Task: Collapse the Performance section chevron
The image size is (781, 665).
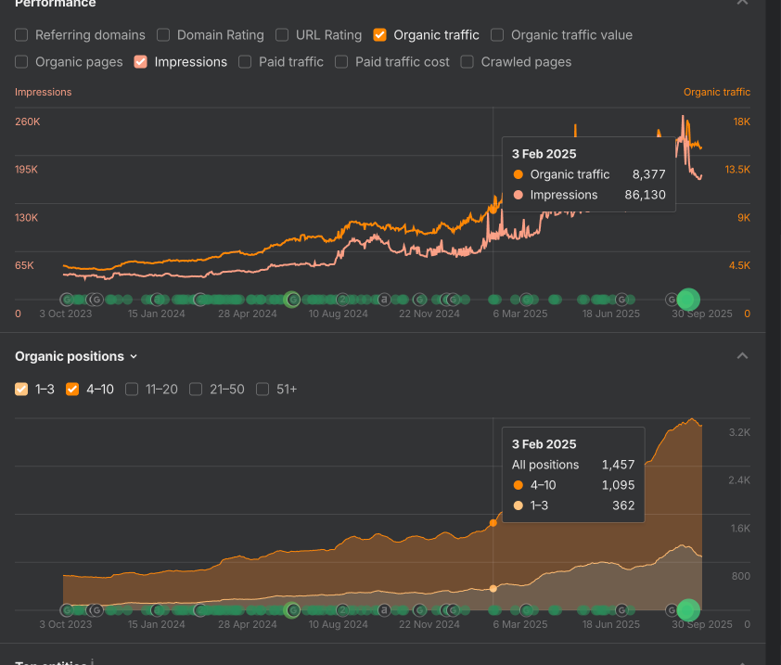Action: 741,3
